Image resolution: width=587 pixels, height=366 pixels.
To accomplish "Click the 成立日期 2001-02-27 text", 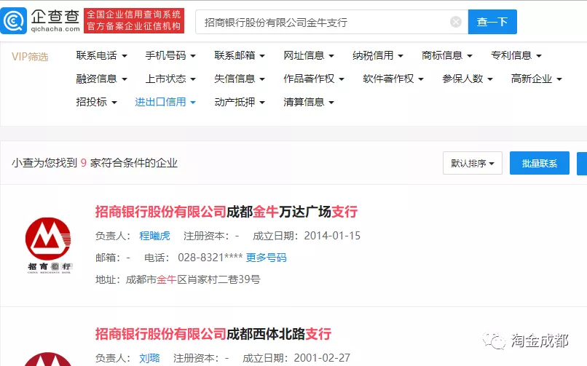I will [296, 358].
